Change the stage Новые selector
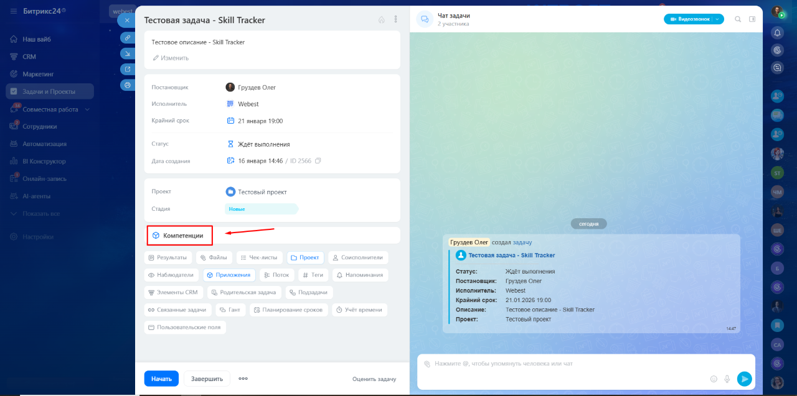The height and width of the screenshot is (396, 797). 262,209
